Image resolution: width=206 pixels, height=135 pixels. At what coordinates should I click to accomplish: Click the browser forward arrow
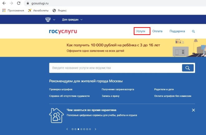tap(12, 3)
